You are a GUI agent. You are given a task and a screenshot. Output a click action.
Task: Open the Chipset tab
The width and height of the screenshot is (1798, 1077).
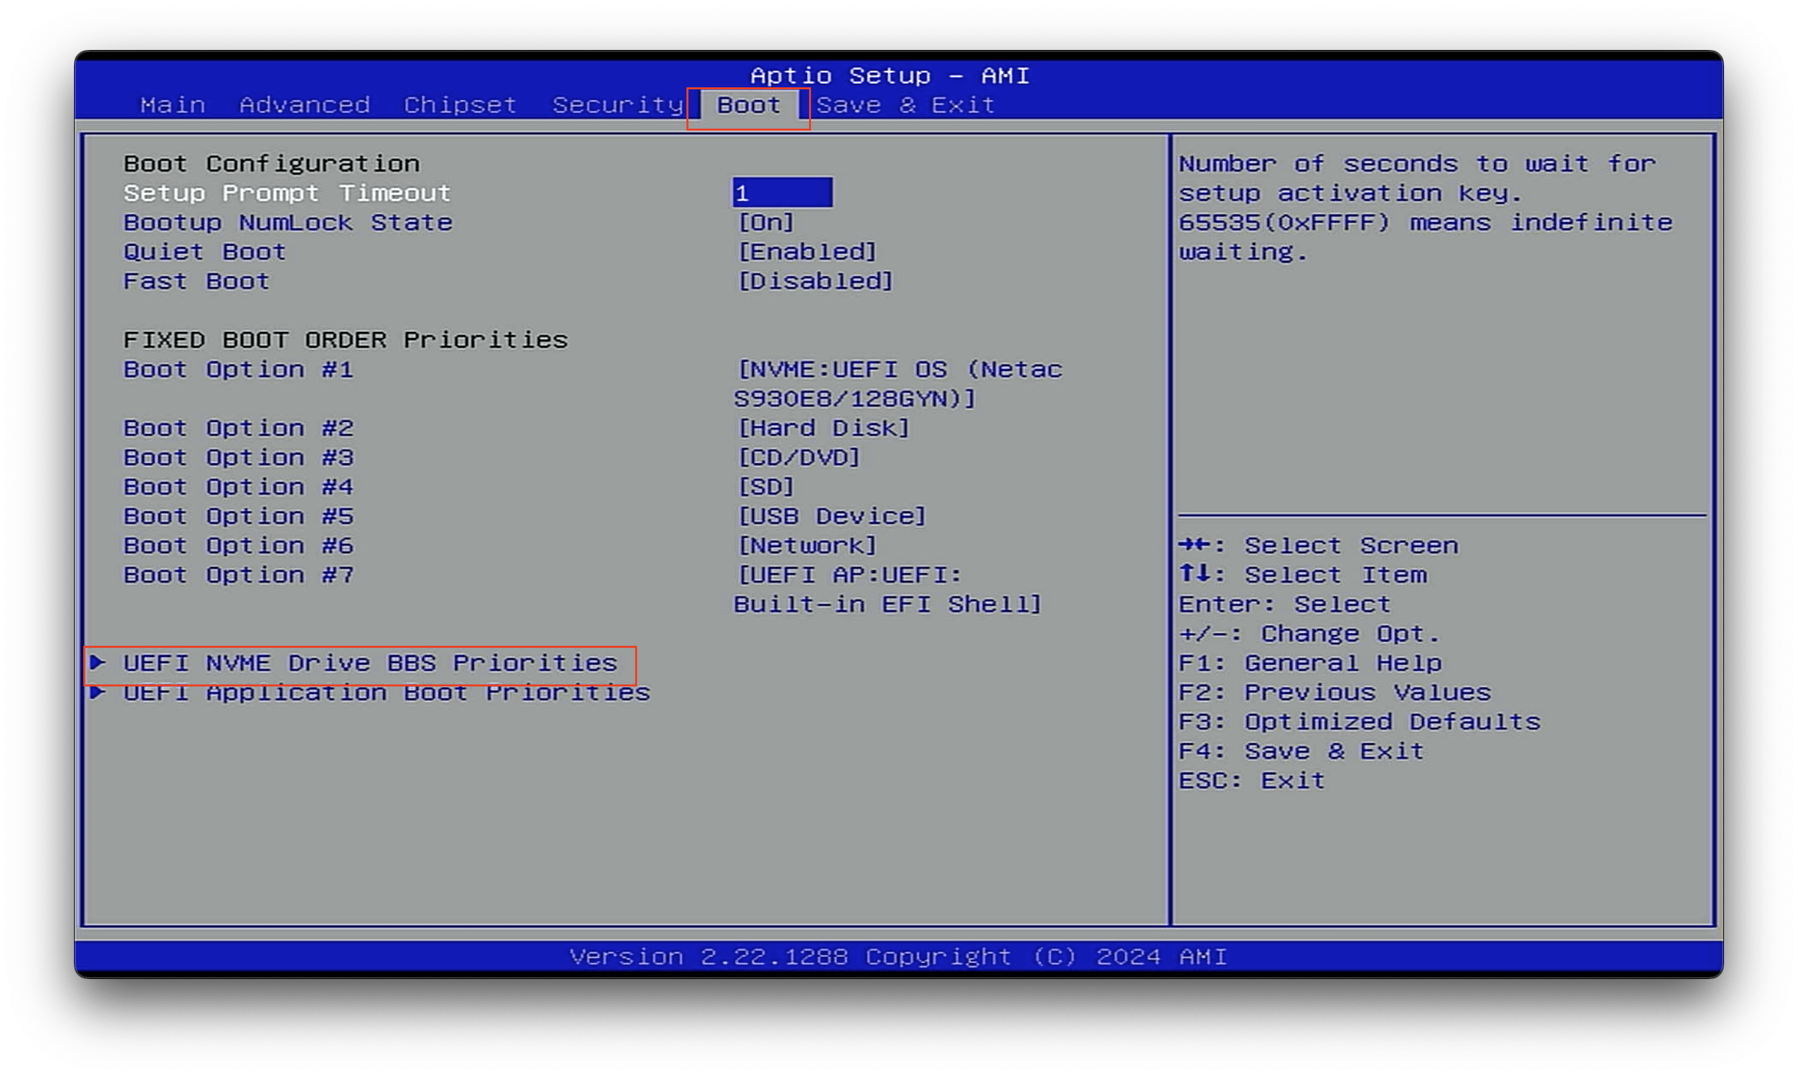click(460, 105)
